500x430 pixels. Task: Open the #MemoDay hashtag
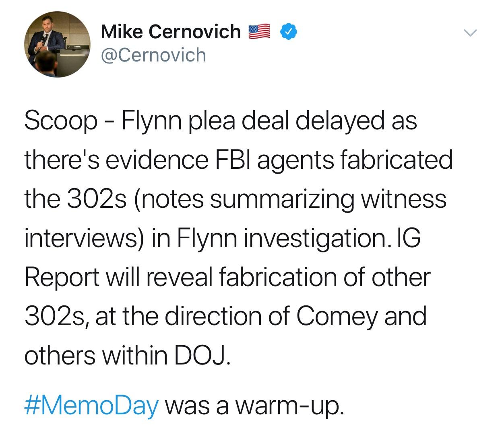(x=92, y=406)
